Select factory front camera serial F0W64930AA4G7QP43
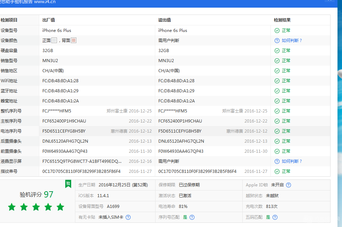 [65, 151]
